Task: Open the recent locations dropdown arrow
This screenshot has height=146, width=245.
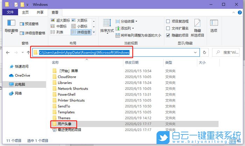Action: (23, 53)
